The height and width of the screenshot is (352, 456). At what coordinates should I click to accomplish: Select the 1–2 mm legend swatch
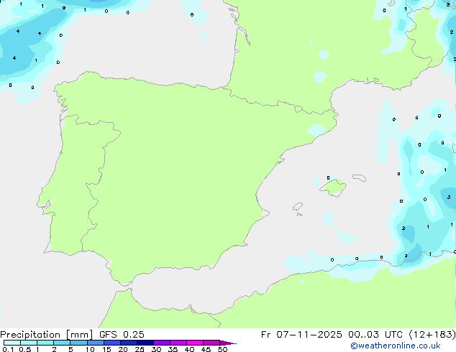point(45,343)
